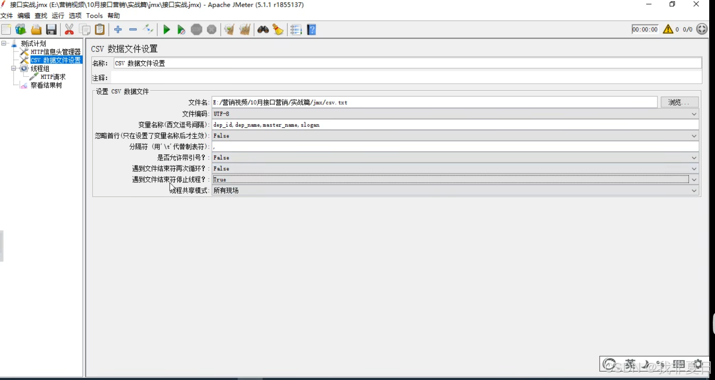
Task: Open the 帮助 menu
Action: (x=114, y=16)
